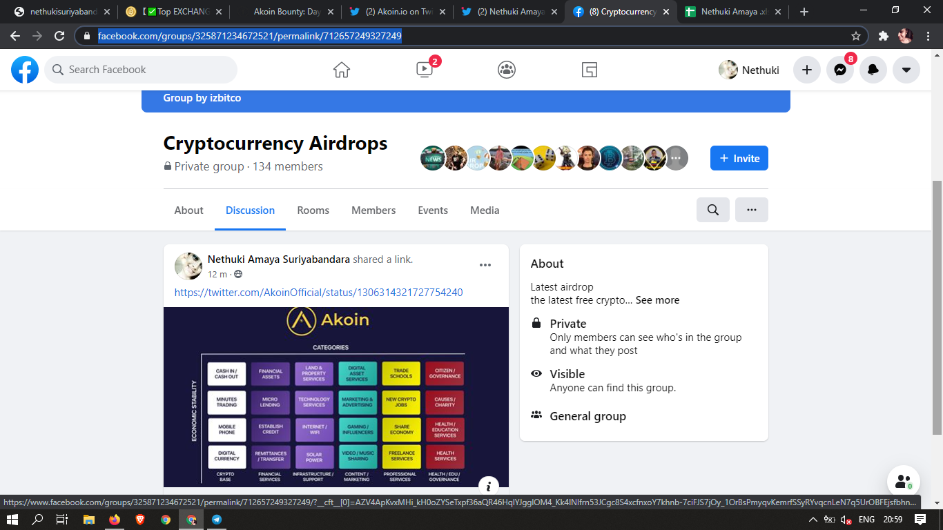Open Messenger with 8 unread
Image resolution: width=943 pixels, height=530 pixels.
pos(840,70)
